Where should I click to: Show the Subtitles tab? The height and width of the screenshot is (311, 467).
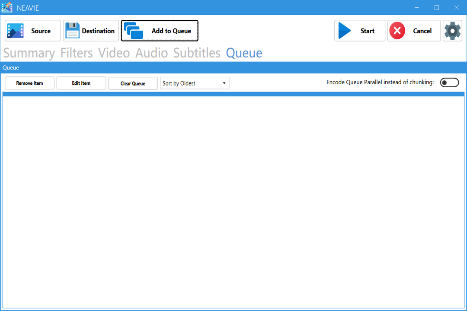point(197,53)
